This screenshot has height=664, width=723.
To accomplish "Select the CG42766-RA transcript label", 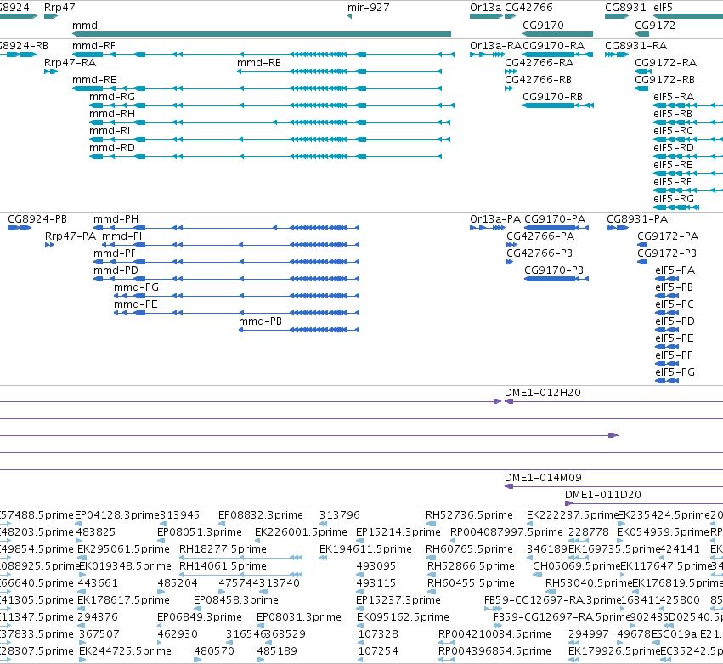I will click(x=539, y=63).
